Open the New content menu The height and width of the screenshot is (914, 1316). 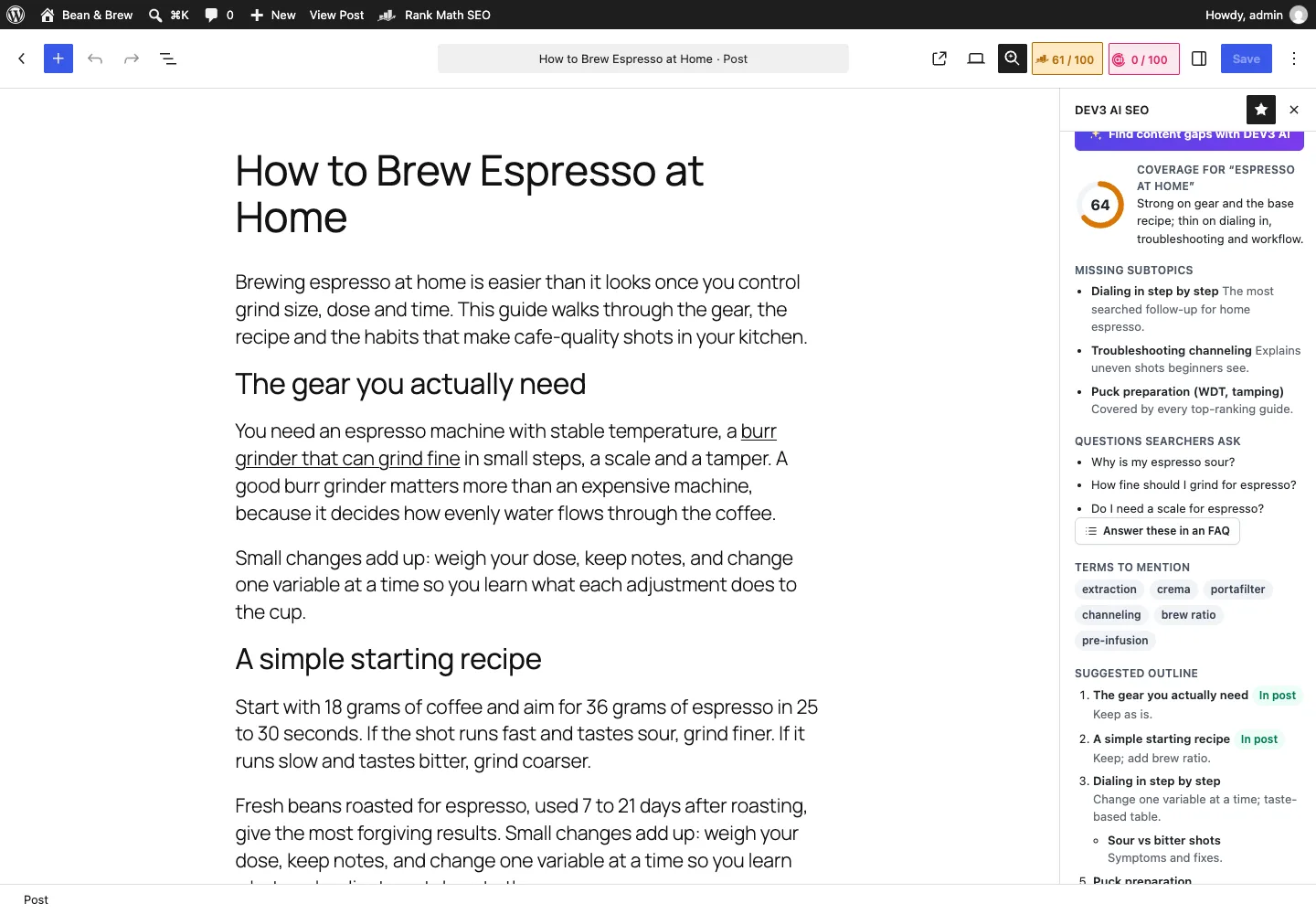tap(273, 15)
